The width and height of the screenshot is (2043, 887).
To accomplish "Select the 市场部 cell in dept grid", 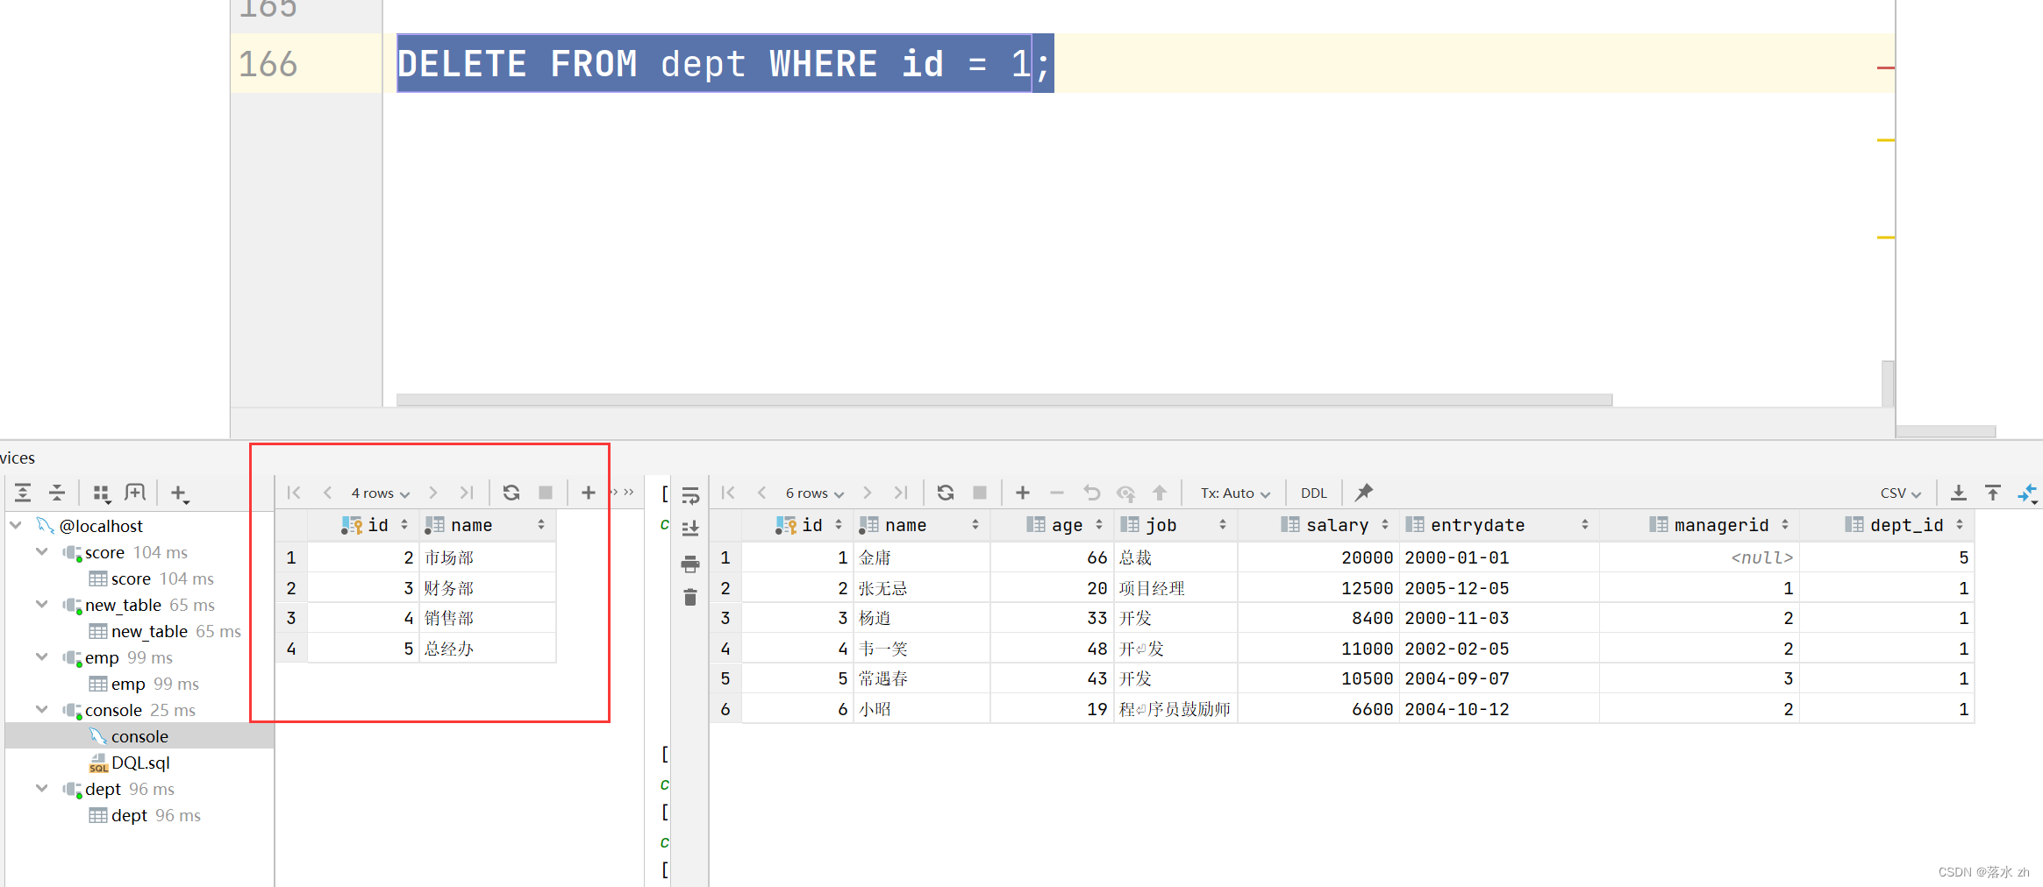I will tap(487, 557).
